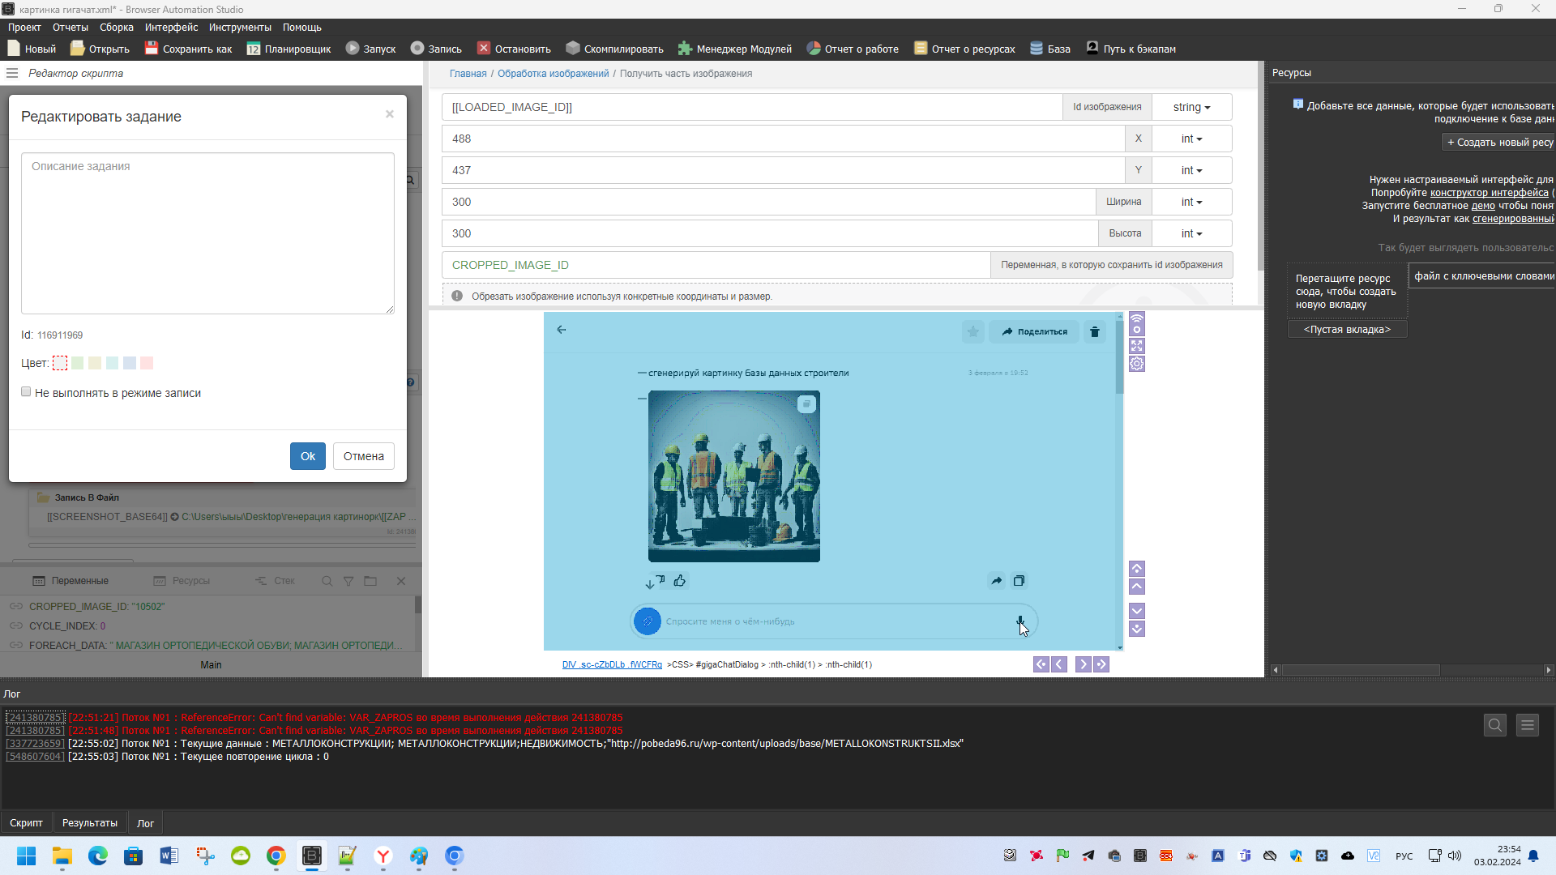Click the log search magnifier icon
1556x875 pixels.
1495,725
